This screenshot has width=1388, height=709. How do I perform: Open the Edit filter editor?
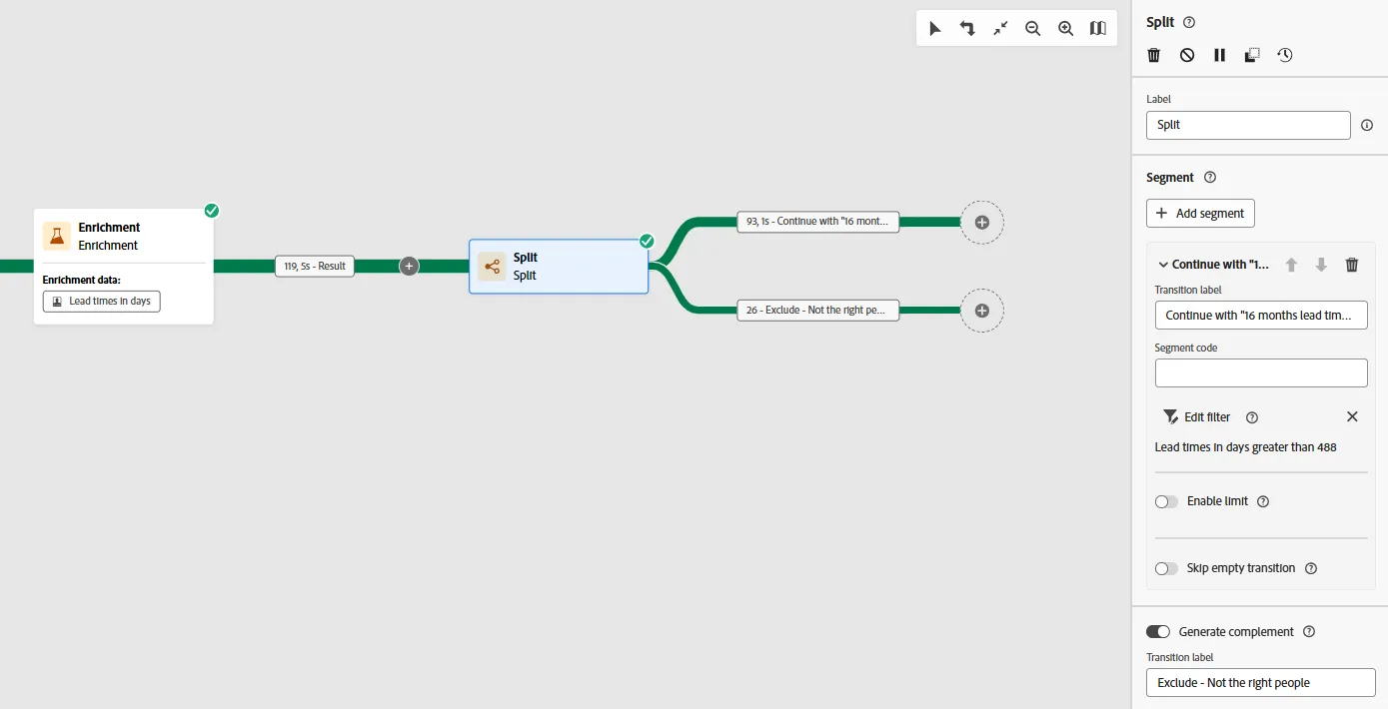pos(1197,416)
